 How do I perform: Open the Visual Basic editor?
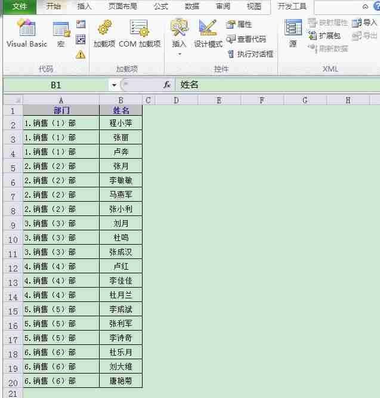tap(27, 33)
